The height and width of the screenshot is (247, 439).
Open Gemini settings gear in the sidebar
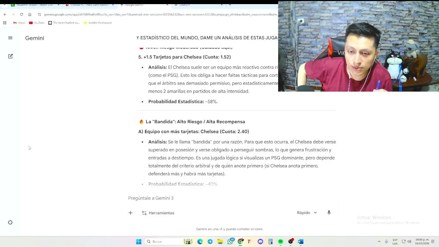[10, 222]
